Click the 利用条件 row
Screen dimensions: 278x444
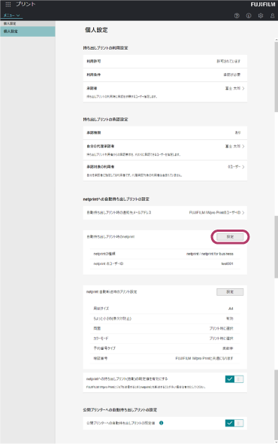click(x=165, y=75)
